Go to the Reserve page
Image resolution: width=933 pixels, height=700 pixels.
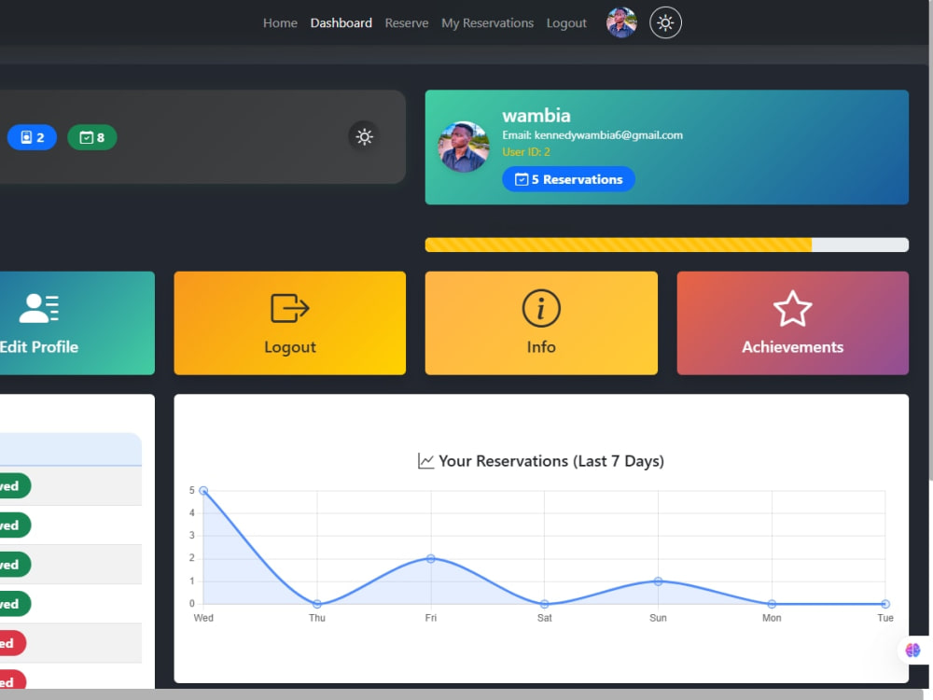pos(407,23)
